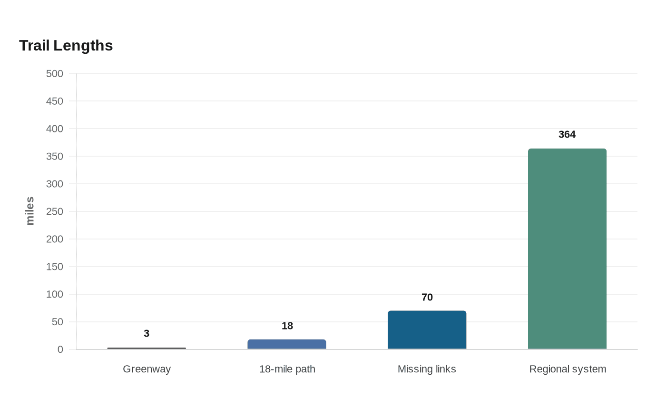The height and width of the screenshot is (419, 666).
Task: Click the Missing links bar
Action: (x=427, y=330)
